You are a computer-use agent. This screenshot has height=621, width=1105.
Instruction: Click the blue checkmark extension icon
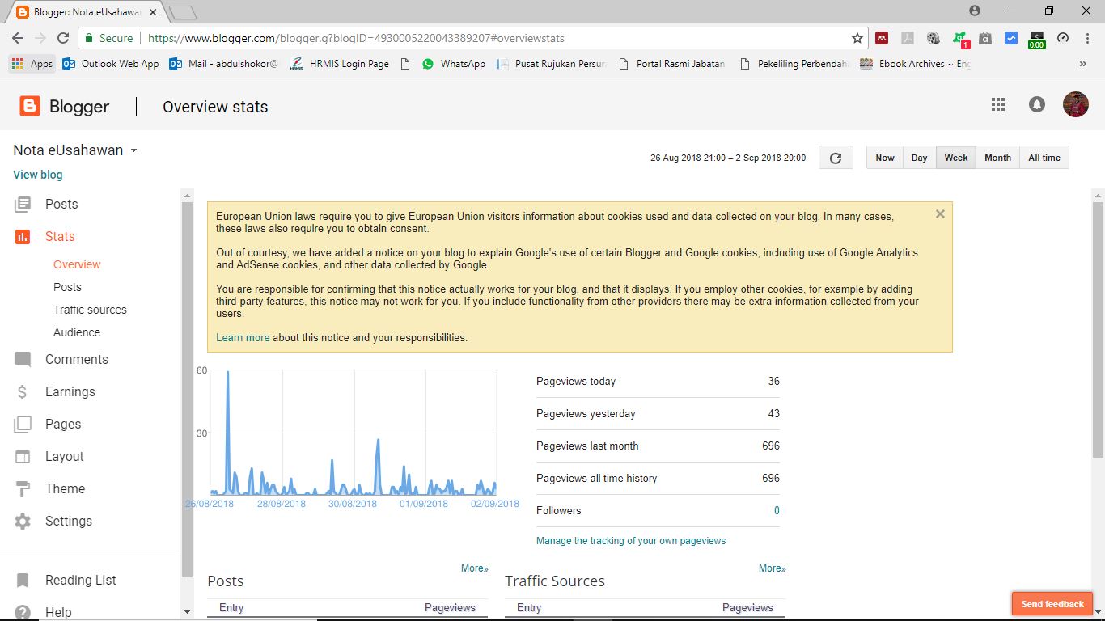click(1011, 38)
